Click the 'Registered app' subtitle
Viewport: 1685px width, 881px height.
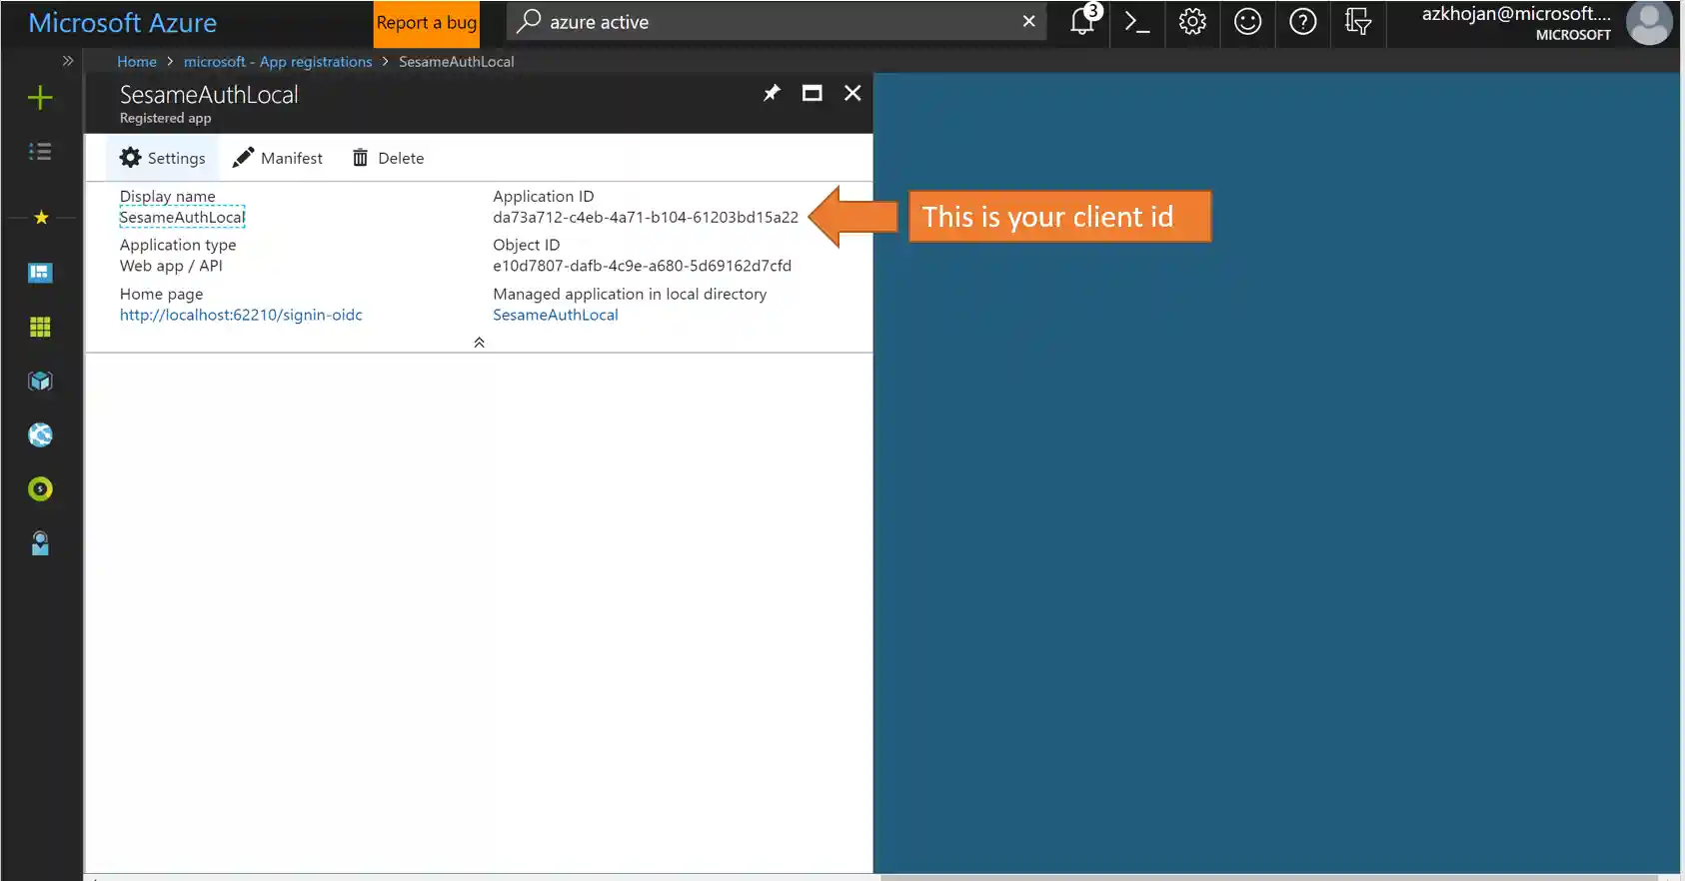166,118
